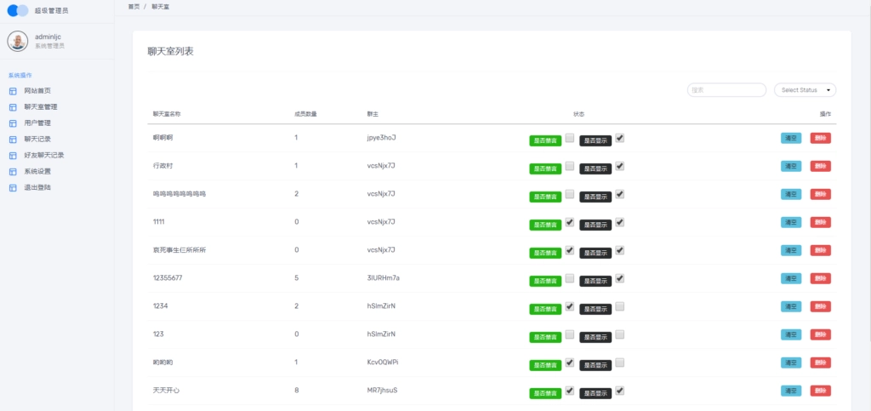871x411 pixels.
Task: Click the 搜索 search input field
Action: pyautogui.click(x=726, y=90)
